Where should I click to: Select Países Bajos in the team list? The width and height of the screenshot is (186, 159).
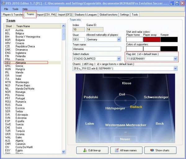point(32,85)
